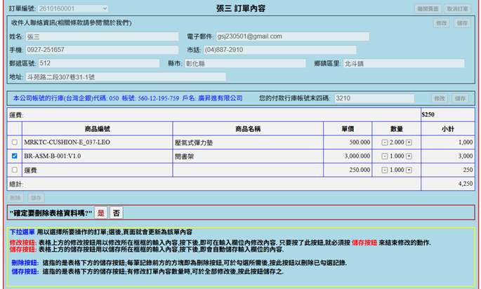Click the 下拉選單 help label
The image size is (481, 289).
click(22, 232)
